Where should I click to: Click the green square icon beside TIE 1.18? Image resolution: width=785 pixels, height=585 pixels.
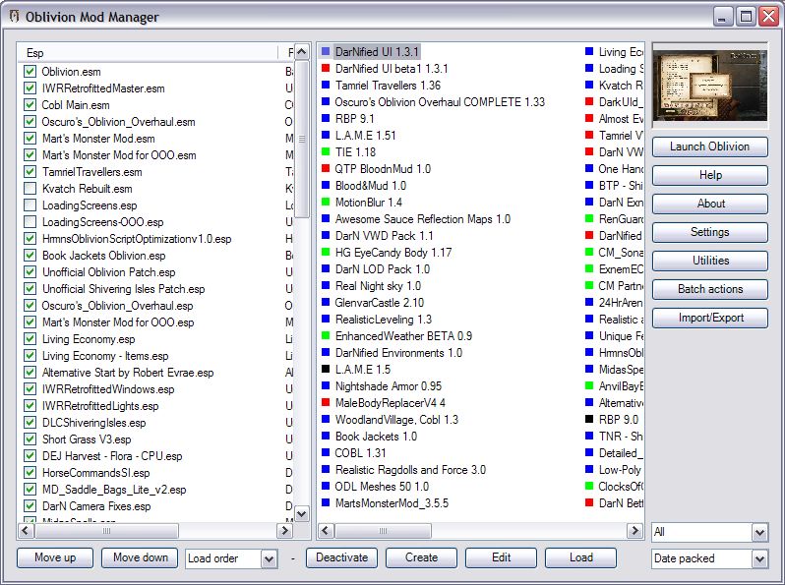326,151
